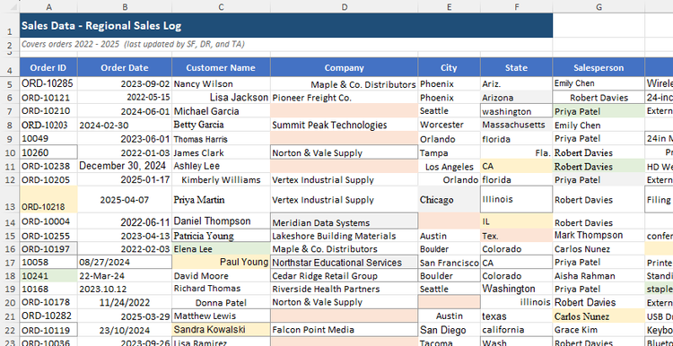Viewport: 673px width, 346px height.
Task: Select cell Cedar Ridge Retail Group
Action: point(344,276)
